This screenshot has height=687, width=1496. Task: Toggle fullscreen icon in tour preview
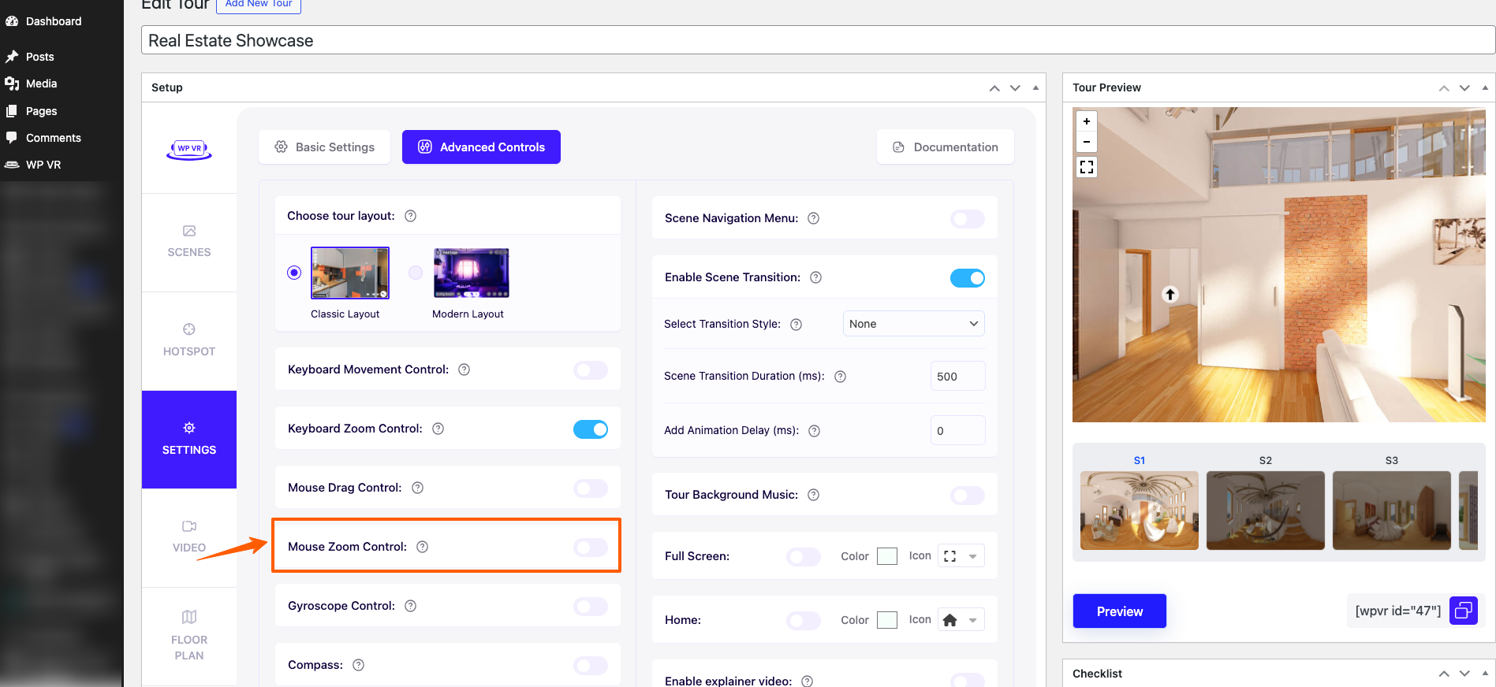1087,167
